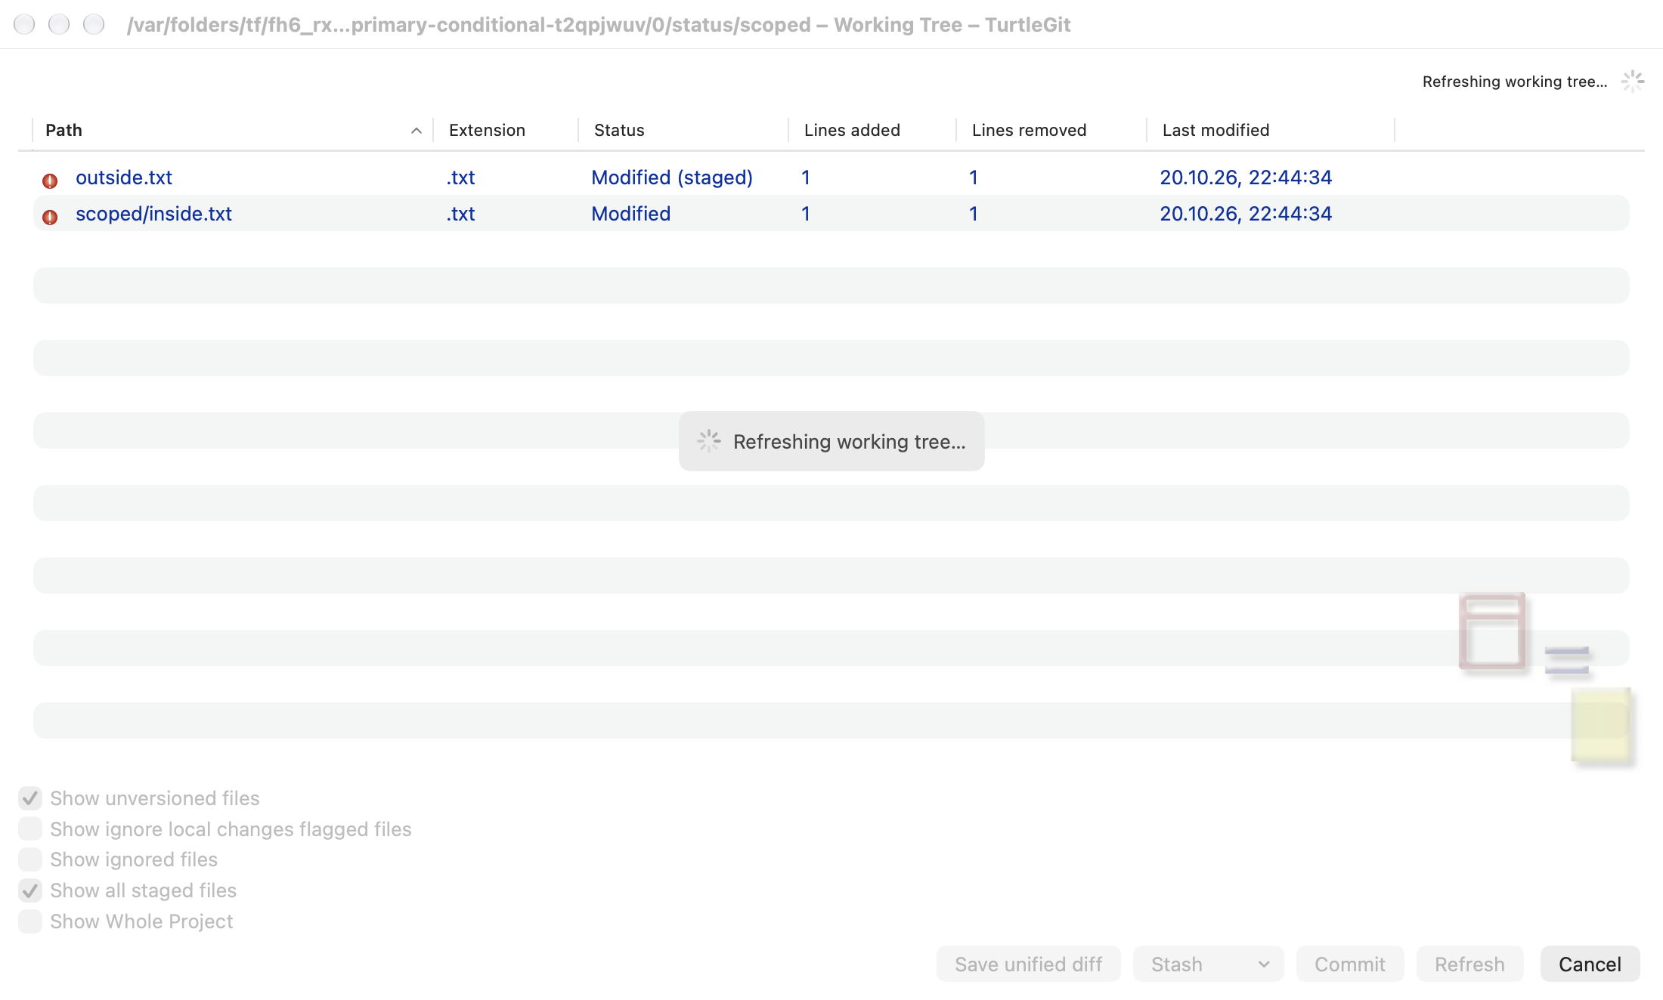Click the Save unified diff button
This screenshot has width=1663, height=1000.
(x=1028, y=964)
